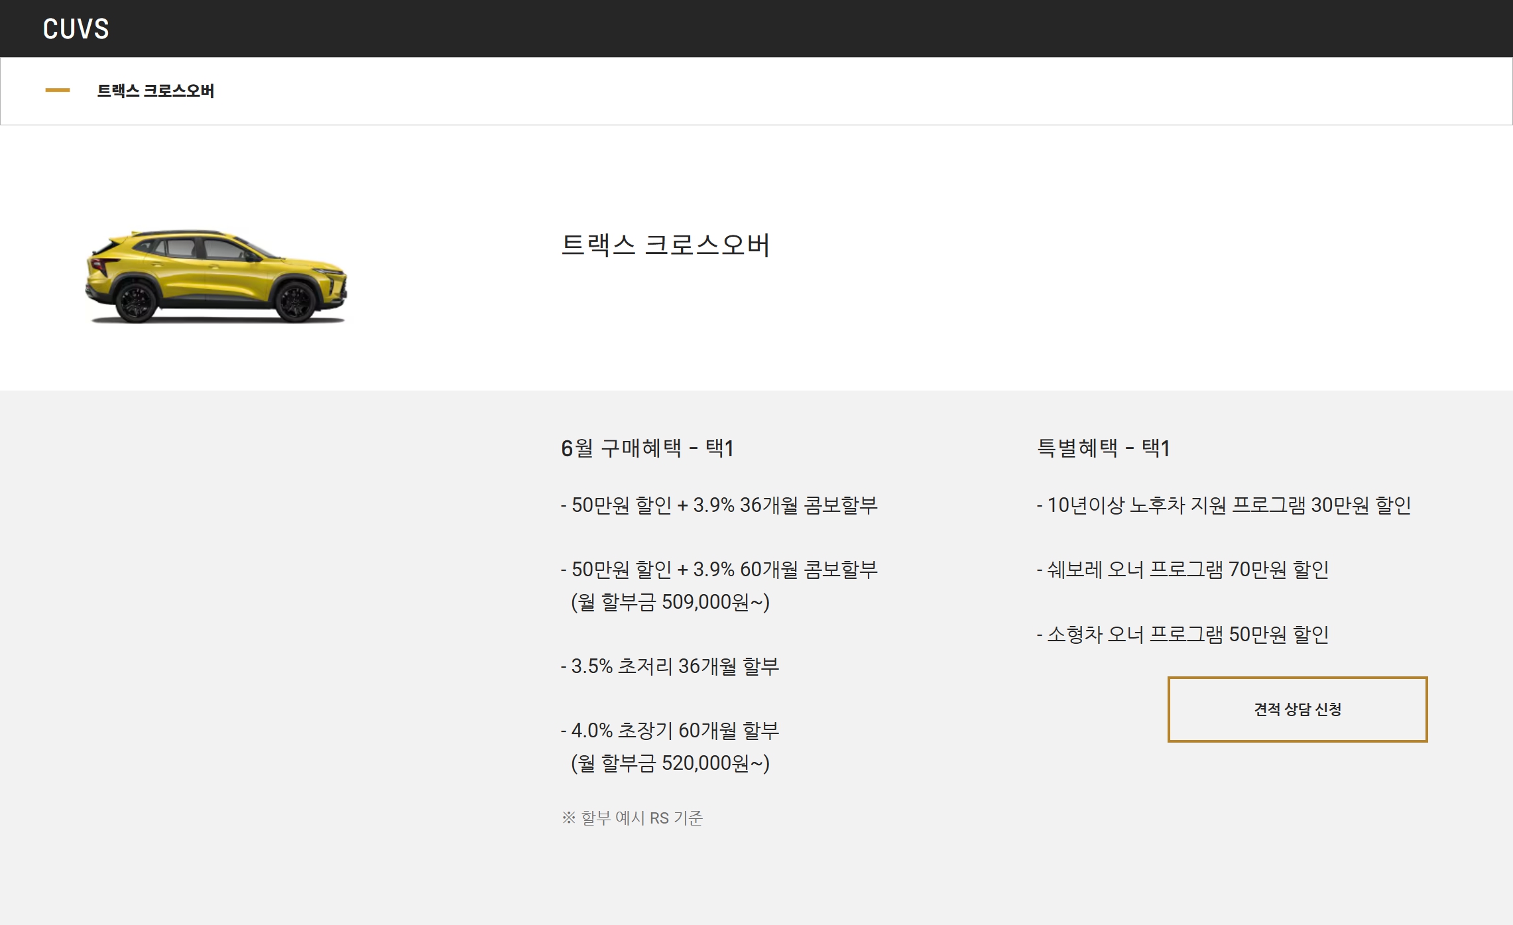Select the 3.9% 60개월 콤보할부 option
1513x925 pixels.
719,570
